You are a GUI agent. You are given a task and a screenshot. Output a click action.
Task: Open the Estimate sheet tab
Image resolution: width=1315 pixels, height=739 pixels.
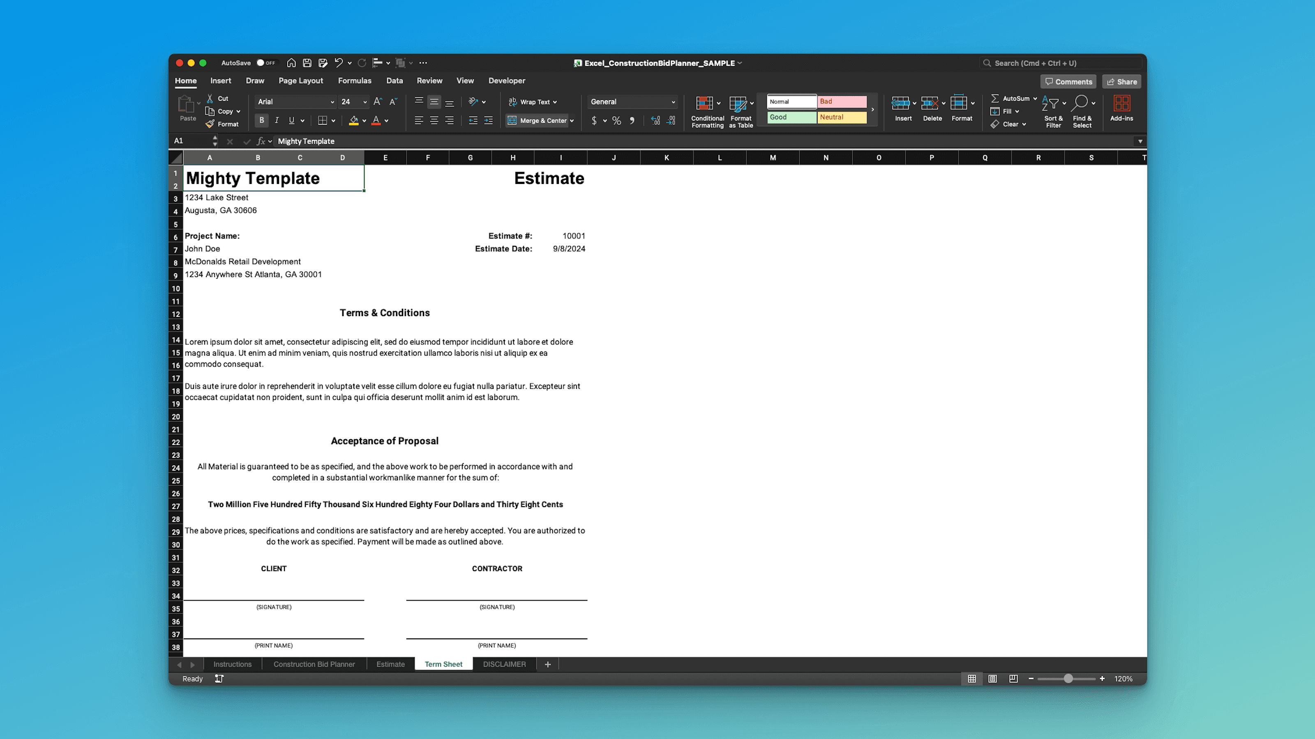coord(390,664)
